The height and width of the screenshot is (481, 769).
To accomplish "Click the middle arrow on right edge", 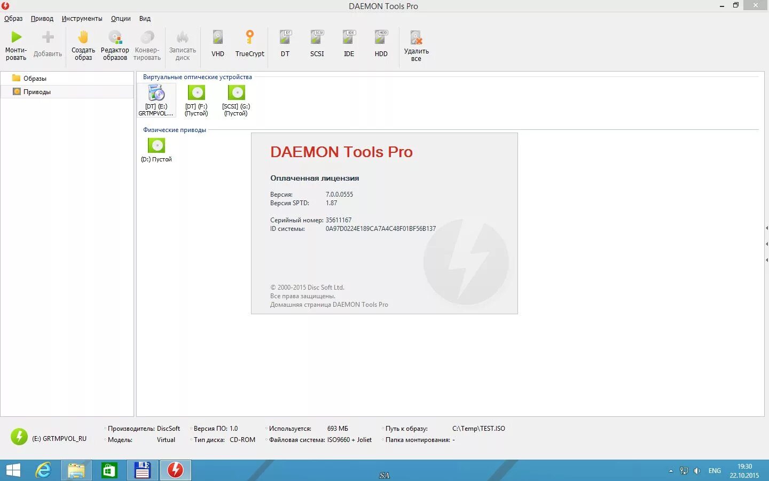I will (x=767, y=244).
